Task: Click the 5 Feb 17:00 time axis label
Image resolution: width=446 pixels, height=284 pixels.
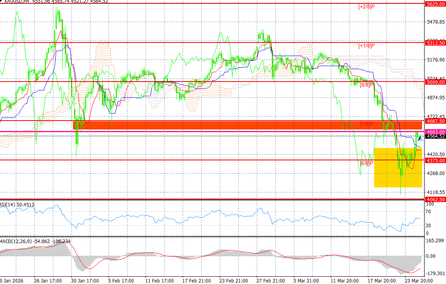Action: pyautogui.click(x=121, y=281)
